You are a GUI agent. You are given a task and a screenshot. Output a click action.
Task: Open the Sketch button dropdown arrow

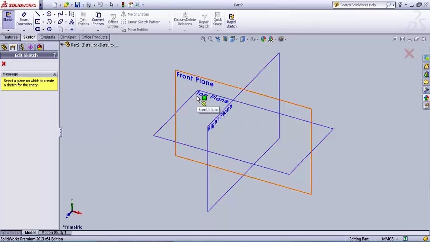click(x=8, y=31)
